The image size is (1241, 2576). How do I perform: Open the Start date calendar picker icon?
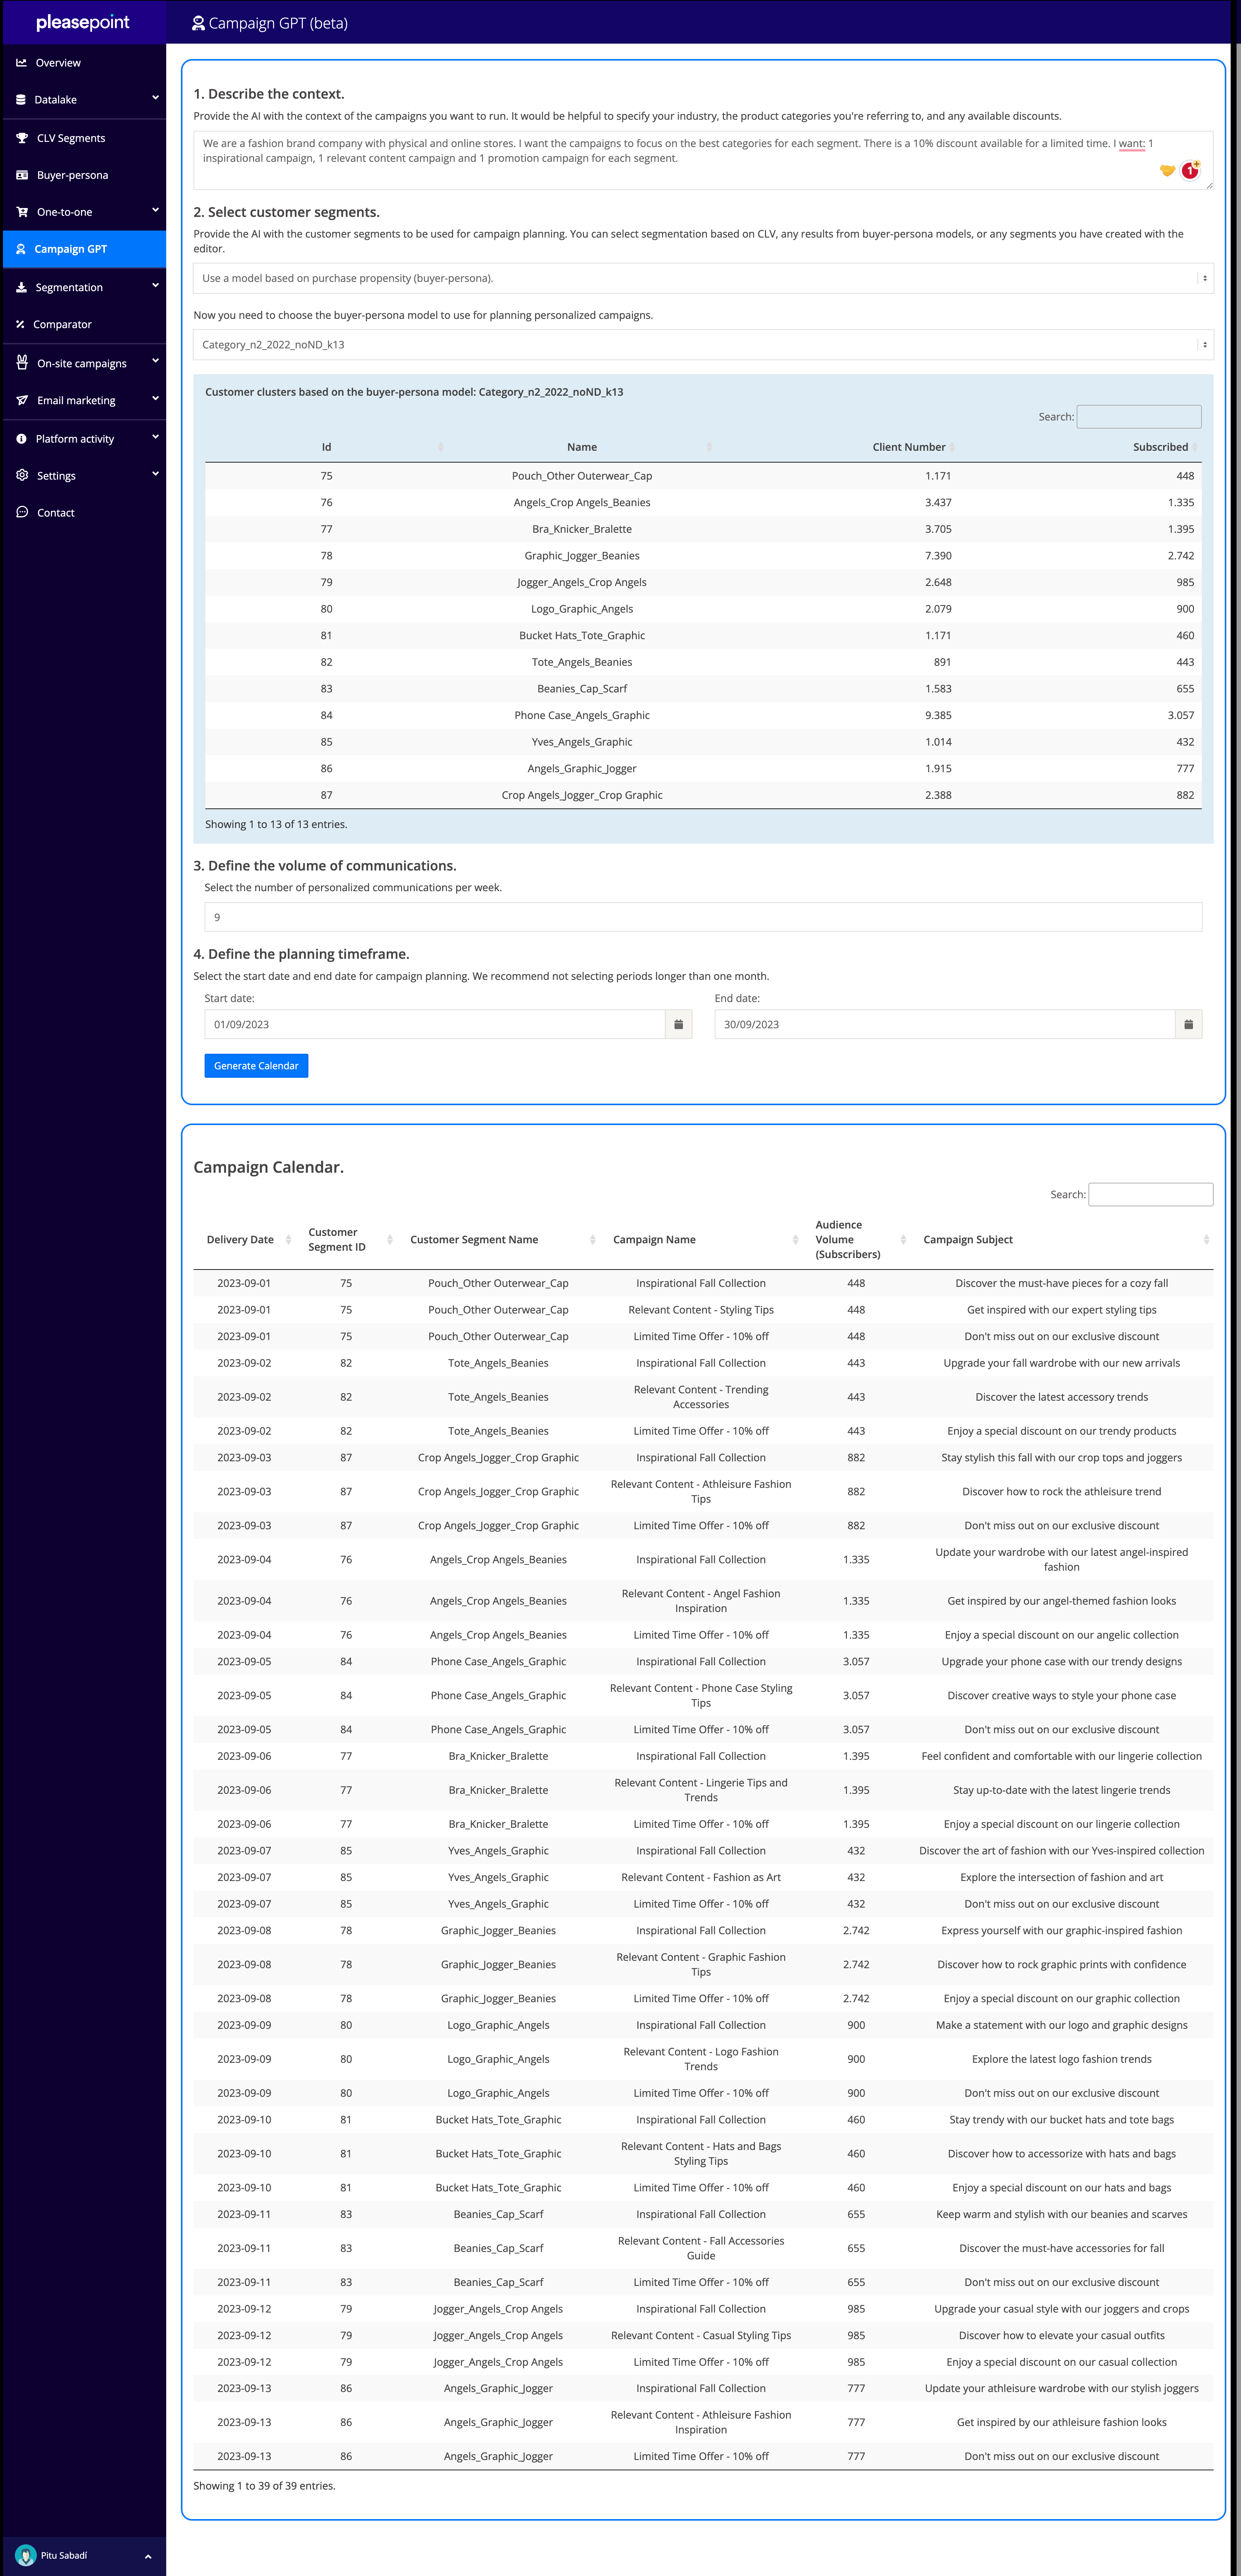point(678,1024)
